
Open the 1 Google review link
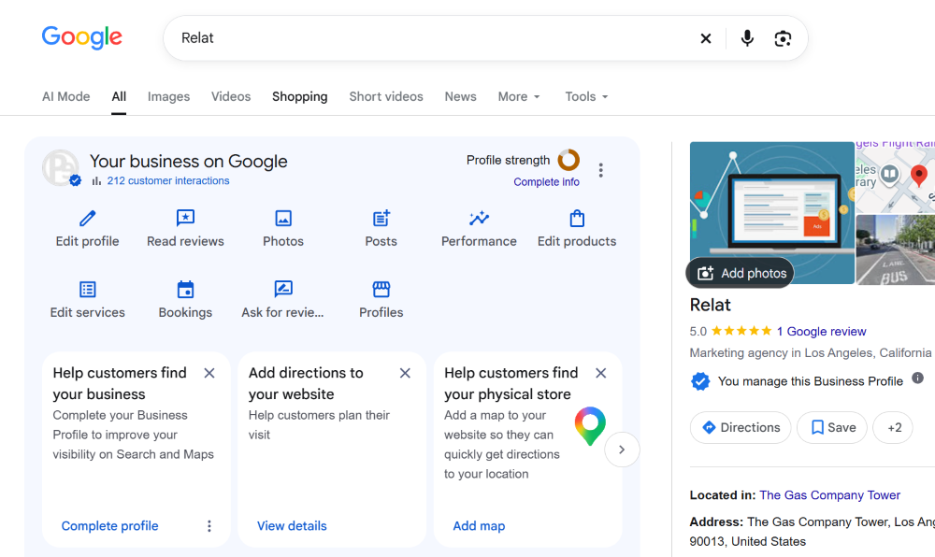click(x=821, y=331)
